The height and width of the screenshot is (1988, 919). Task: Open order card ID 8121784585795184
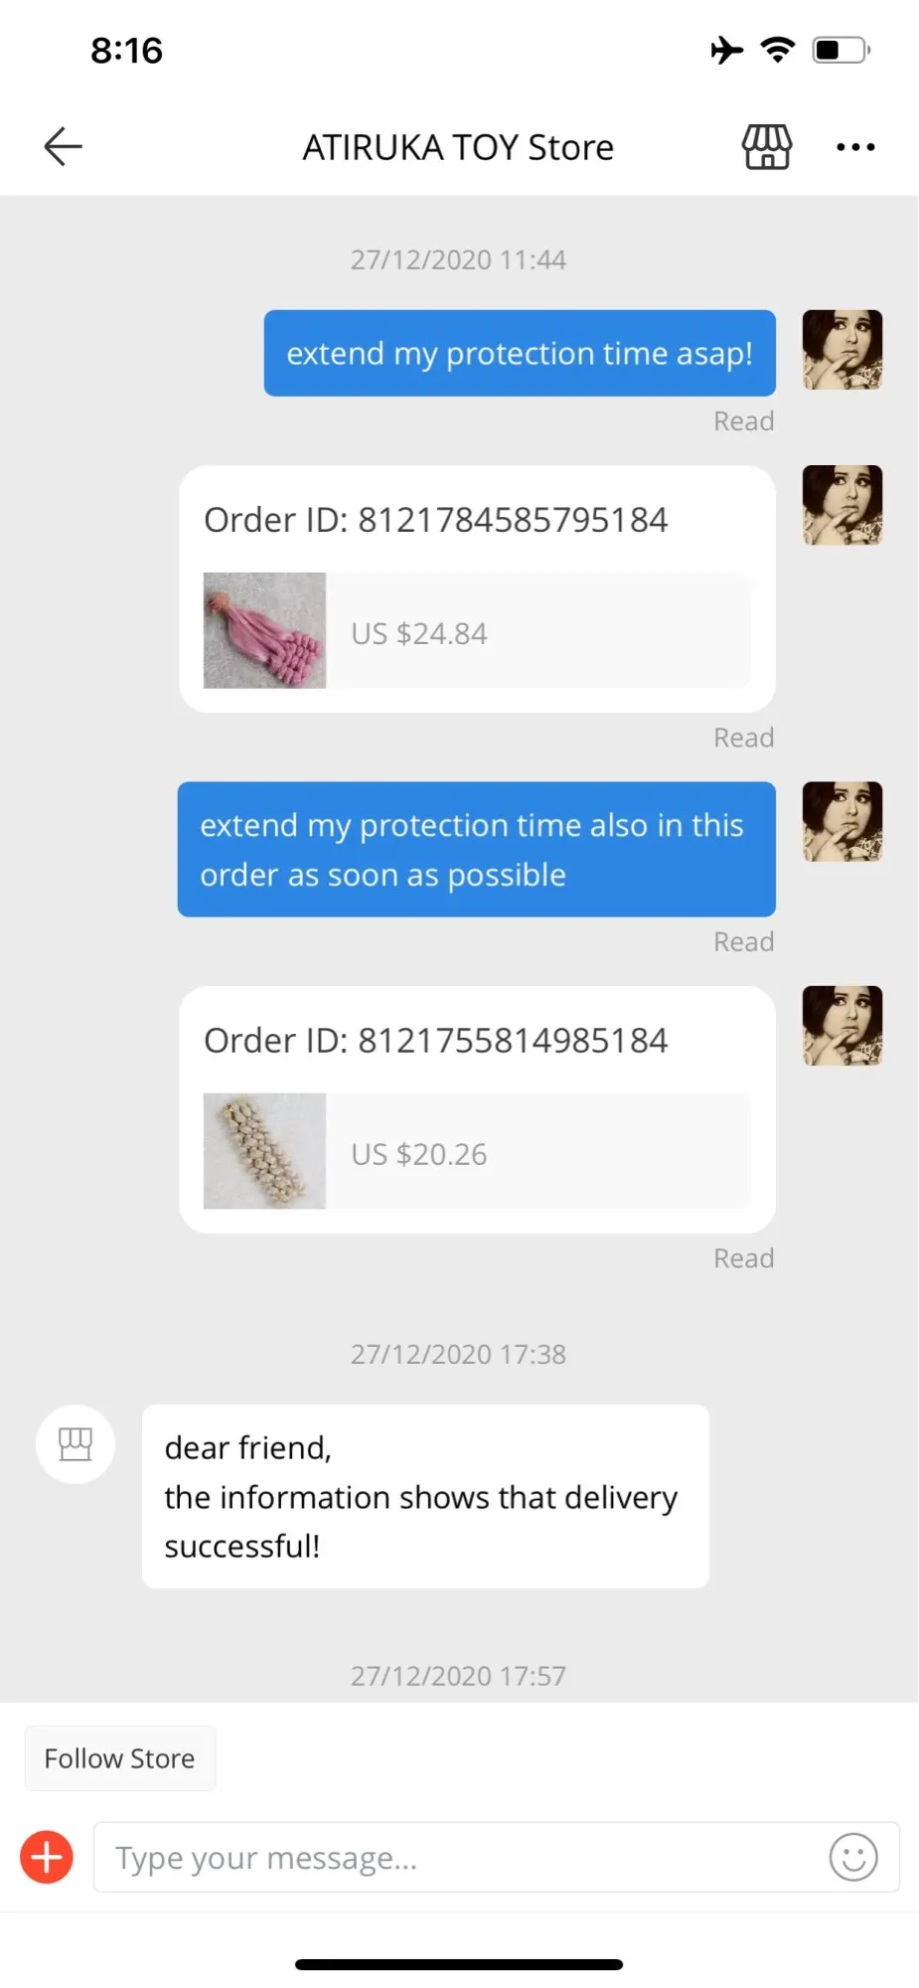tap(477, 589)
